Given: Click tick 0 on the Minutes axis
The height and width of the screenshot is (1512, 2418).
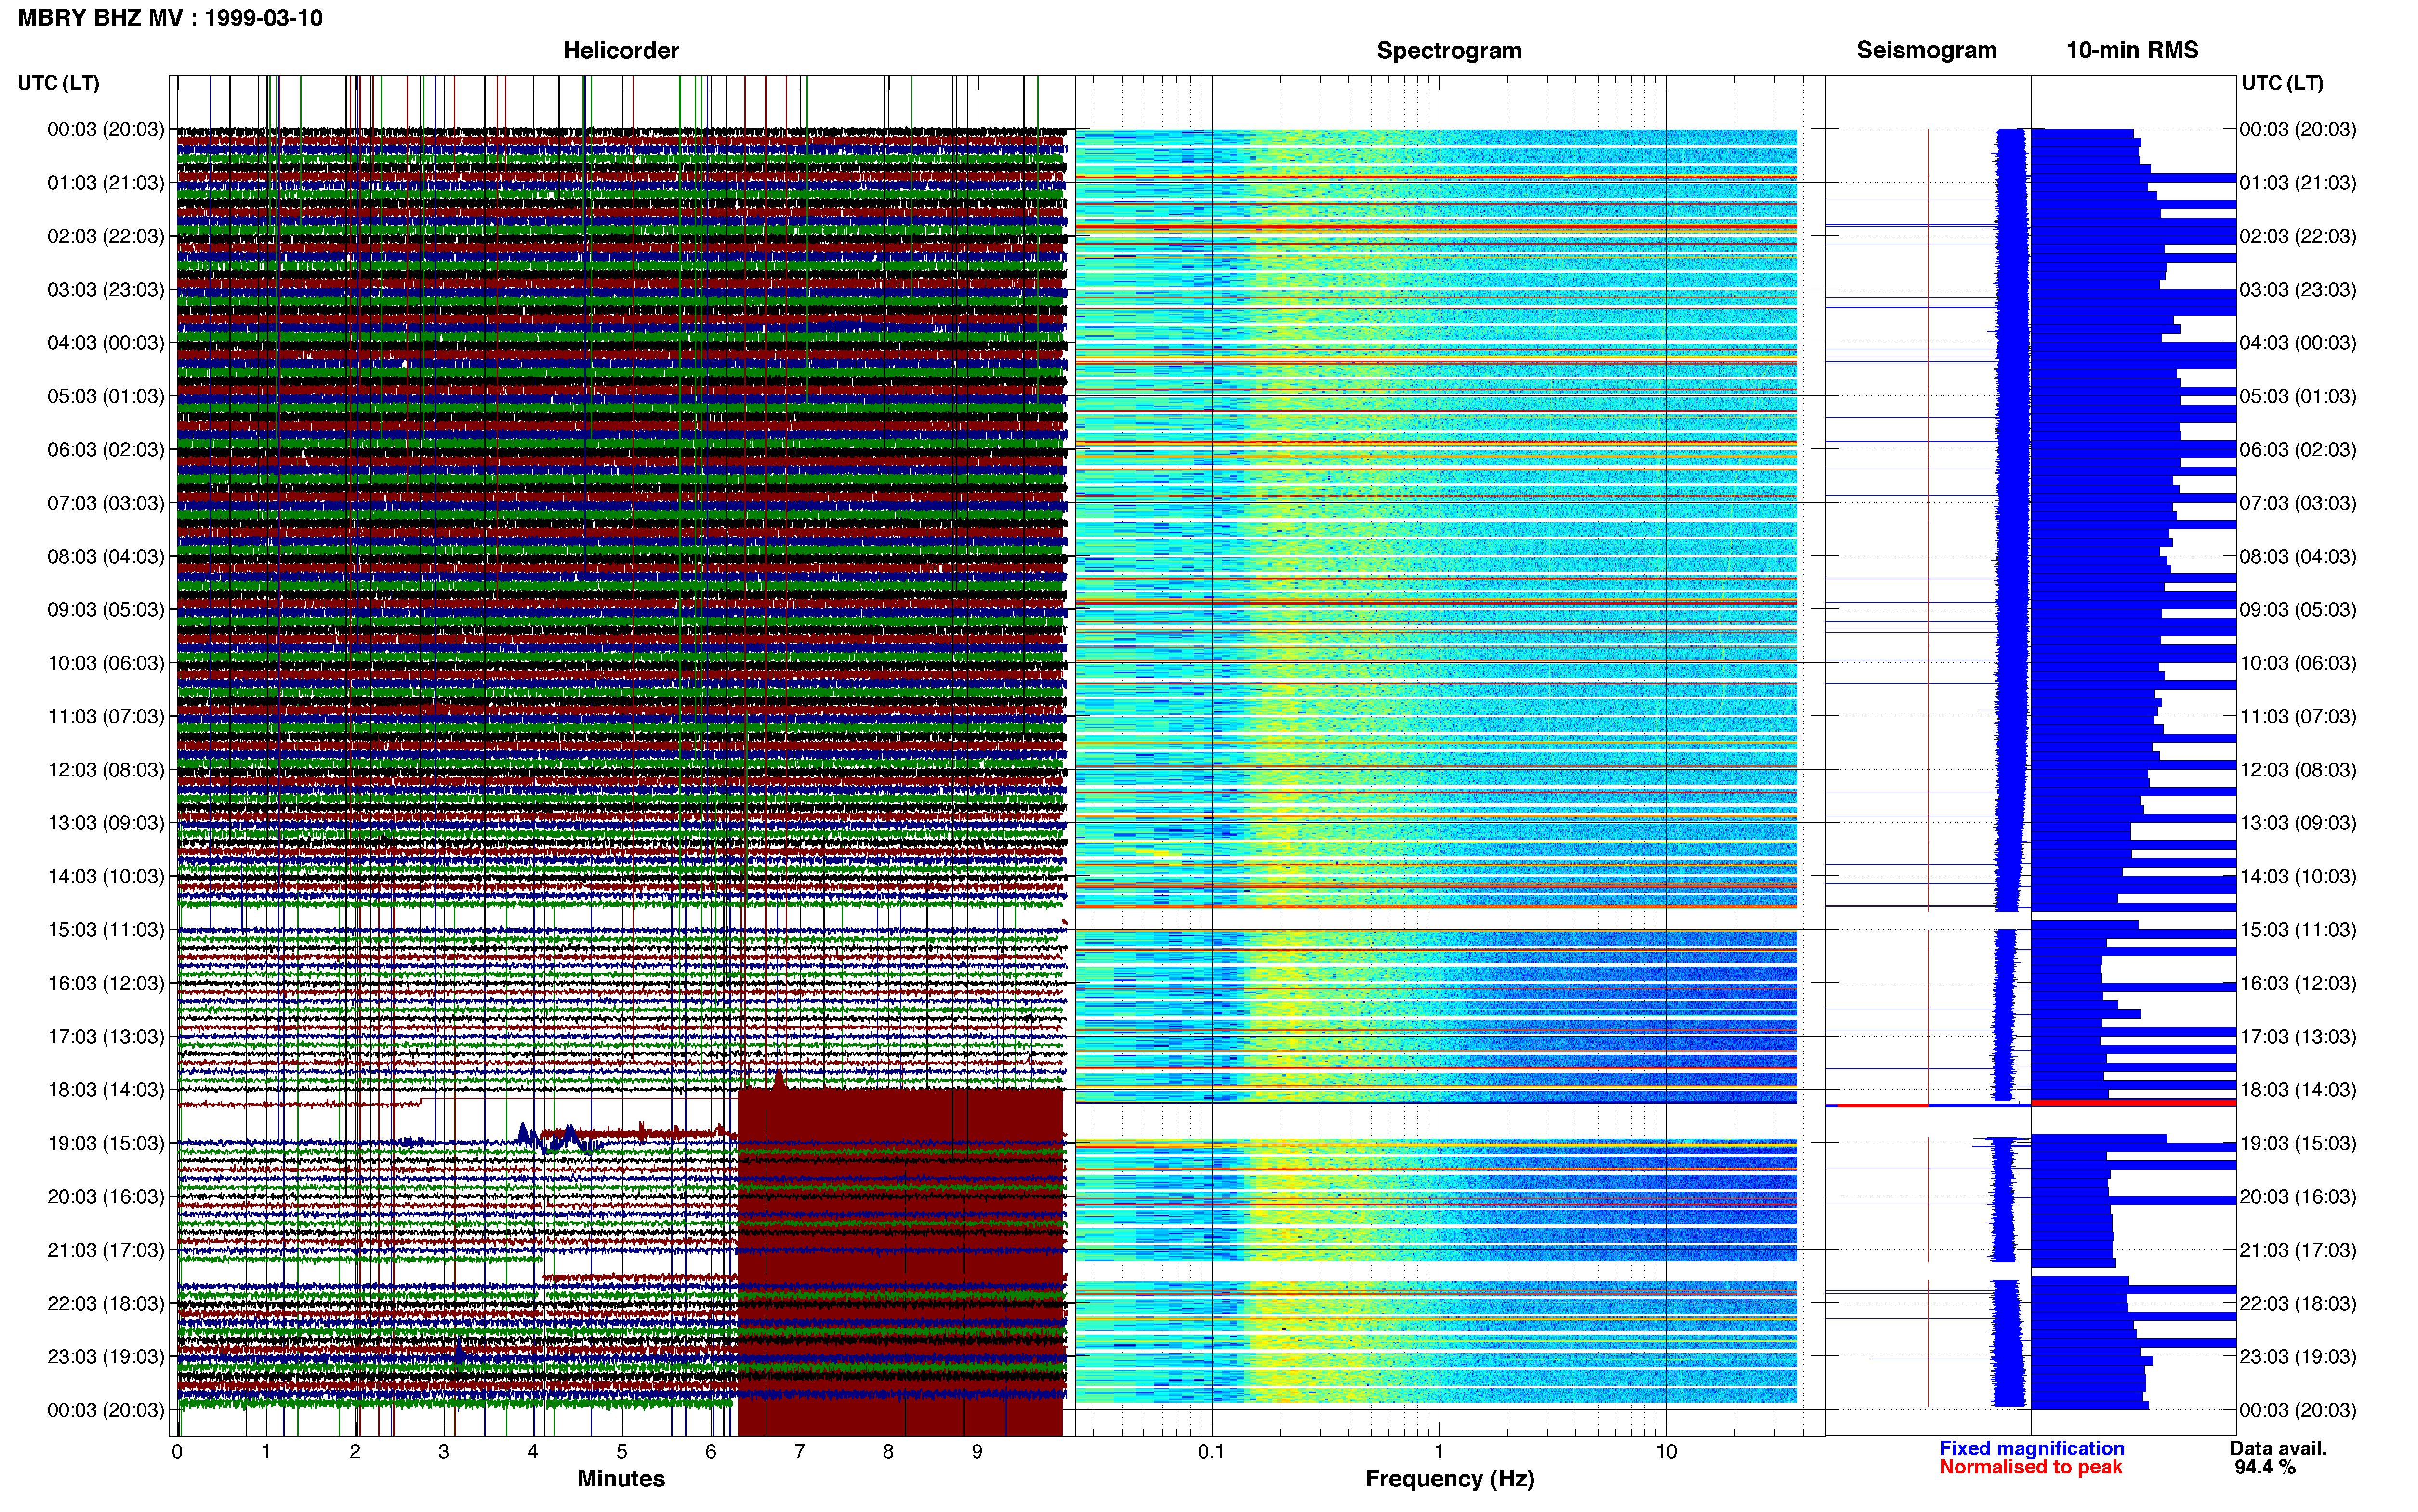Looking at the screenshot, I should 177,1452.
